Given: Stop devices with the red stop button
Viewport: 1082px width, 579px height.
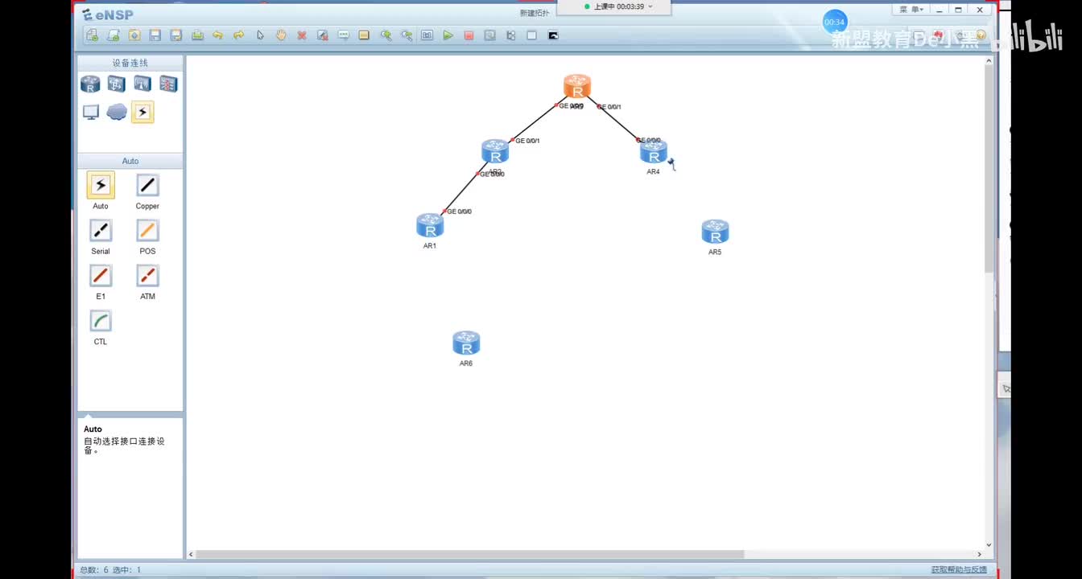Looking at the screenshot, I should (469, 35).
